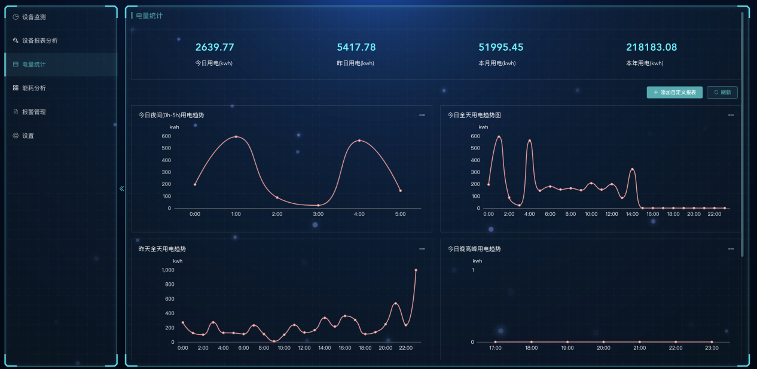The height and width of the screenshot is (369, 757).
Task: Click the final peak data point in 昨天全天用电趋势 chart
Action: (416, 270)
